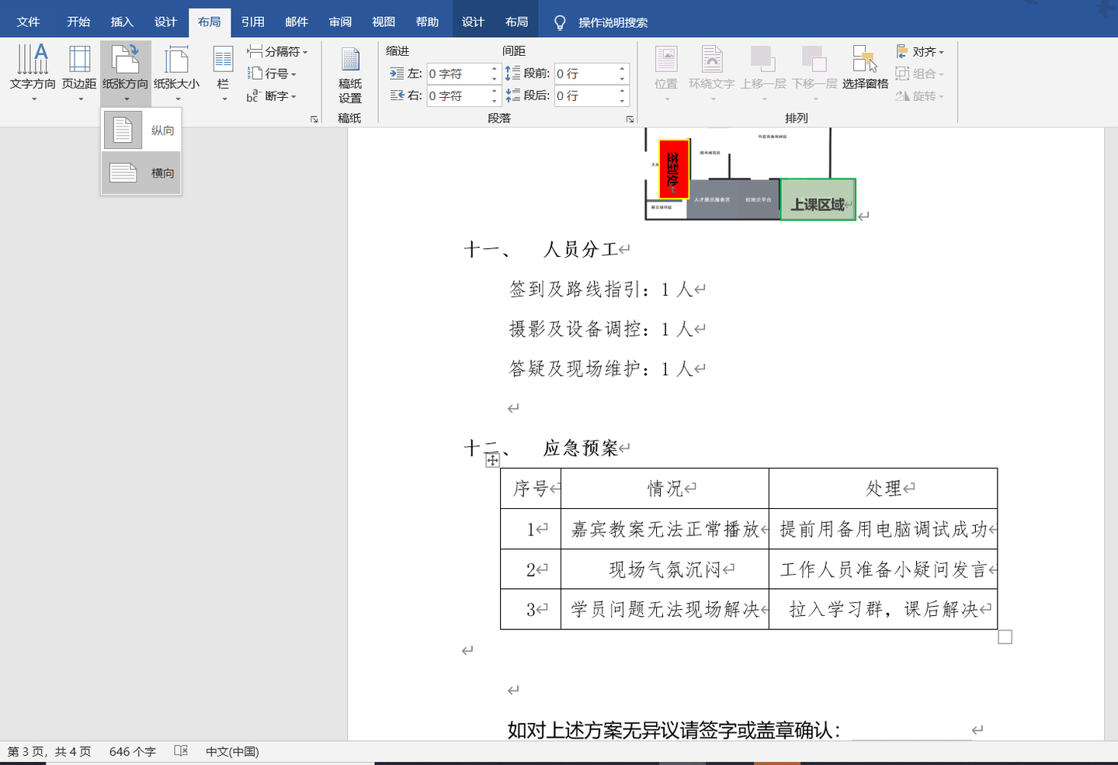
Task: Switch to the 视图 View tab
Action: tap(384, 22)
